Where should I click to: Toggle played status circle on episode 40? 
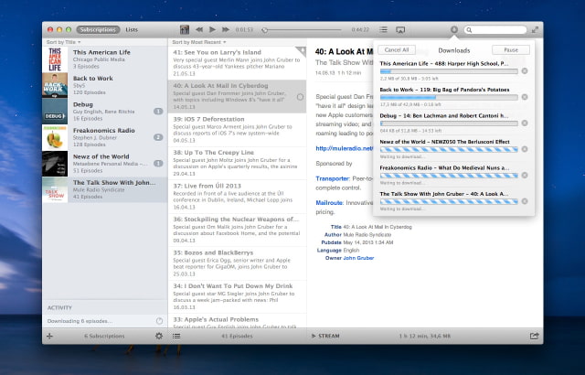click(x=300, y=96)
